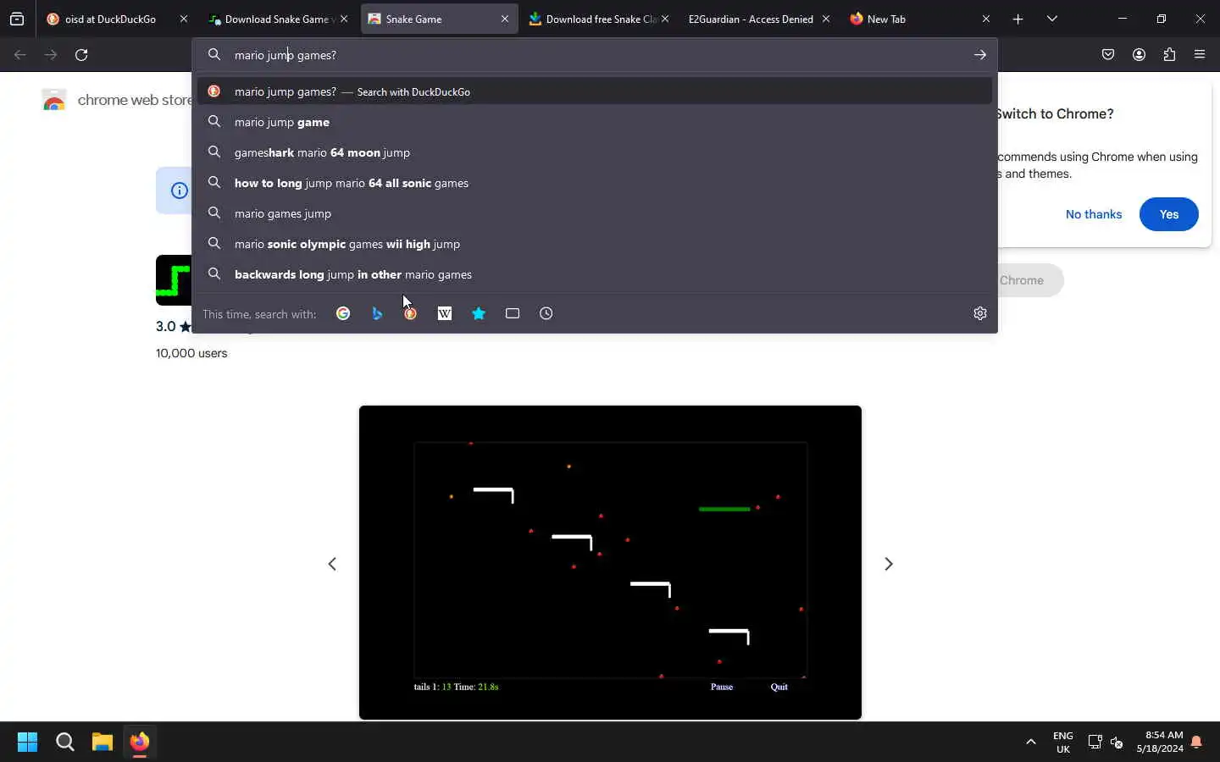This screenshot has height=762, width=1220.
Task: Open Extensions puzzle icon
Action: [x=1169, y=55]
